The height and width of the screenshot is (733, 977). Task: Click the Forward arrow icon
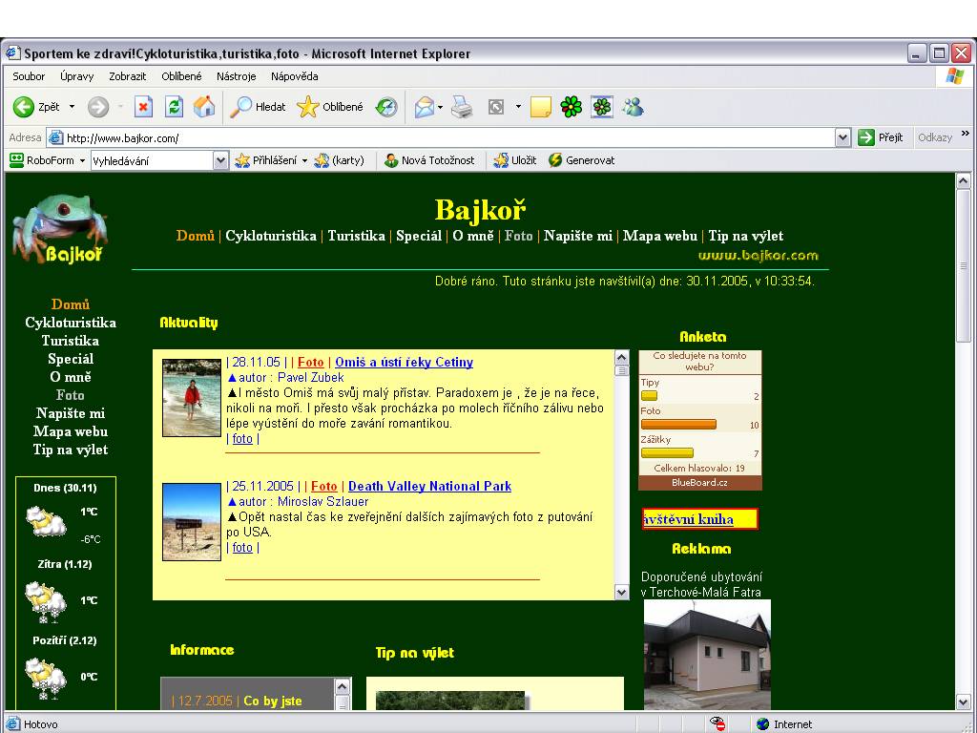point(98,107)
